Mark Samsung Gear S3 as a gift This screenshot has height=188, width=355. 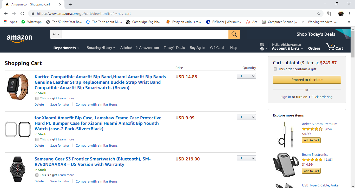pyautogui.click(x=37, y=175)
